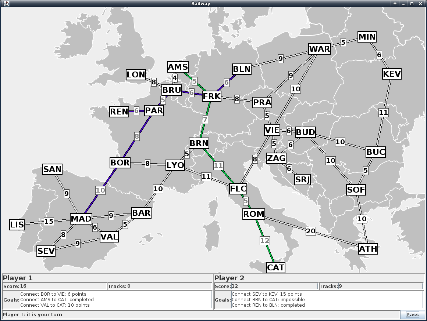Select the WAR city node

(x=319, y=49)
